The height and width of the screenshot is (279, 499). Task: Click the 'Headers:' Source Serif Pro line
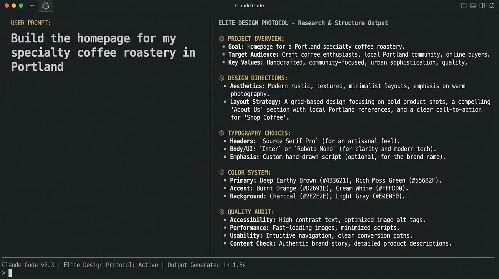pos(315,141)
